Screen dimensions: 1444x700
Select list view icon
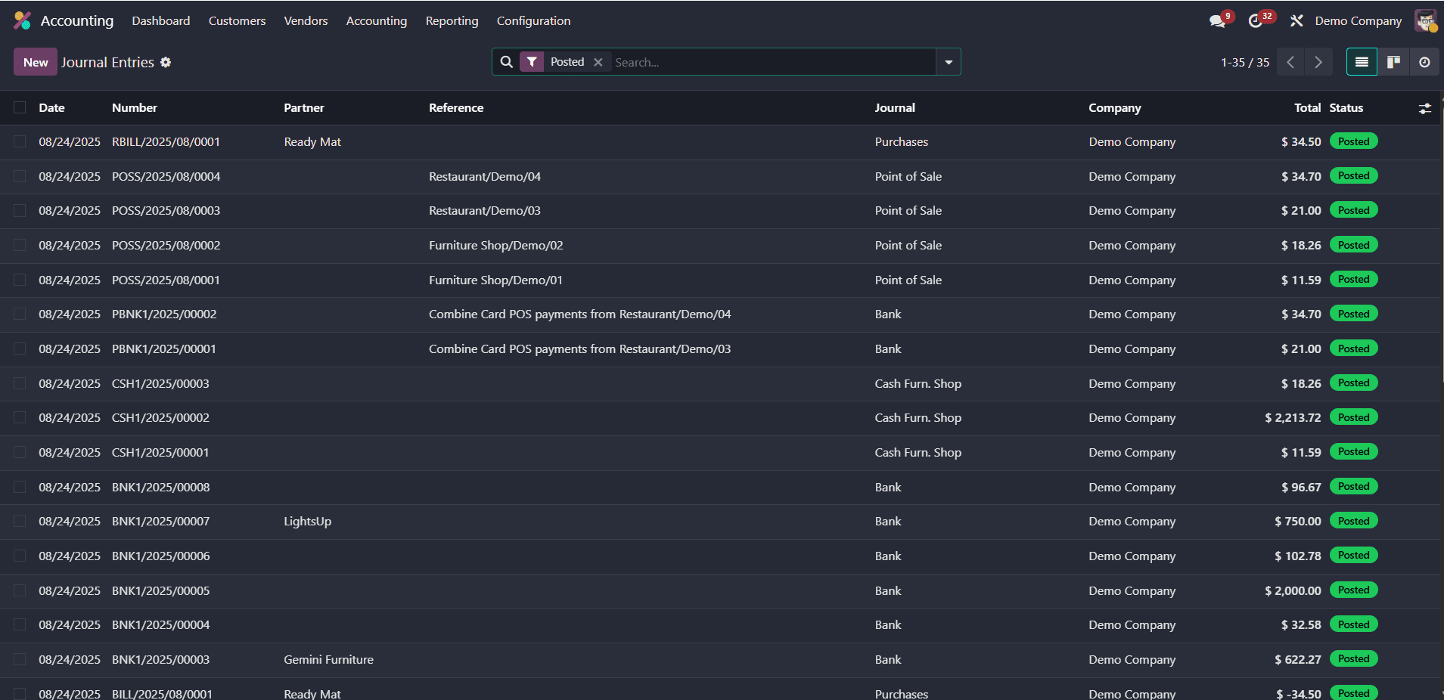[x=1362, y=62]
